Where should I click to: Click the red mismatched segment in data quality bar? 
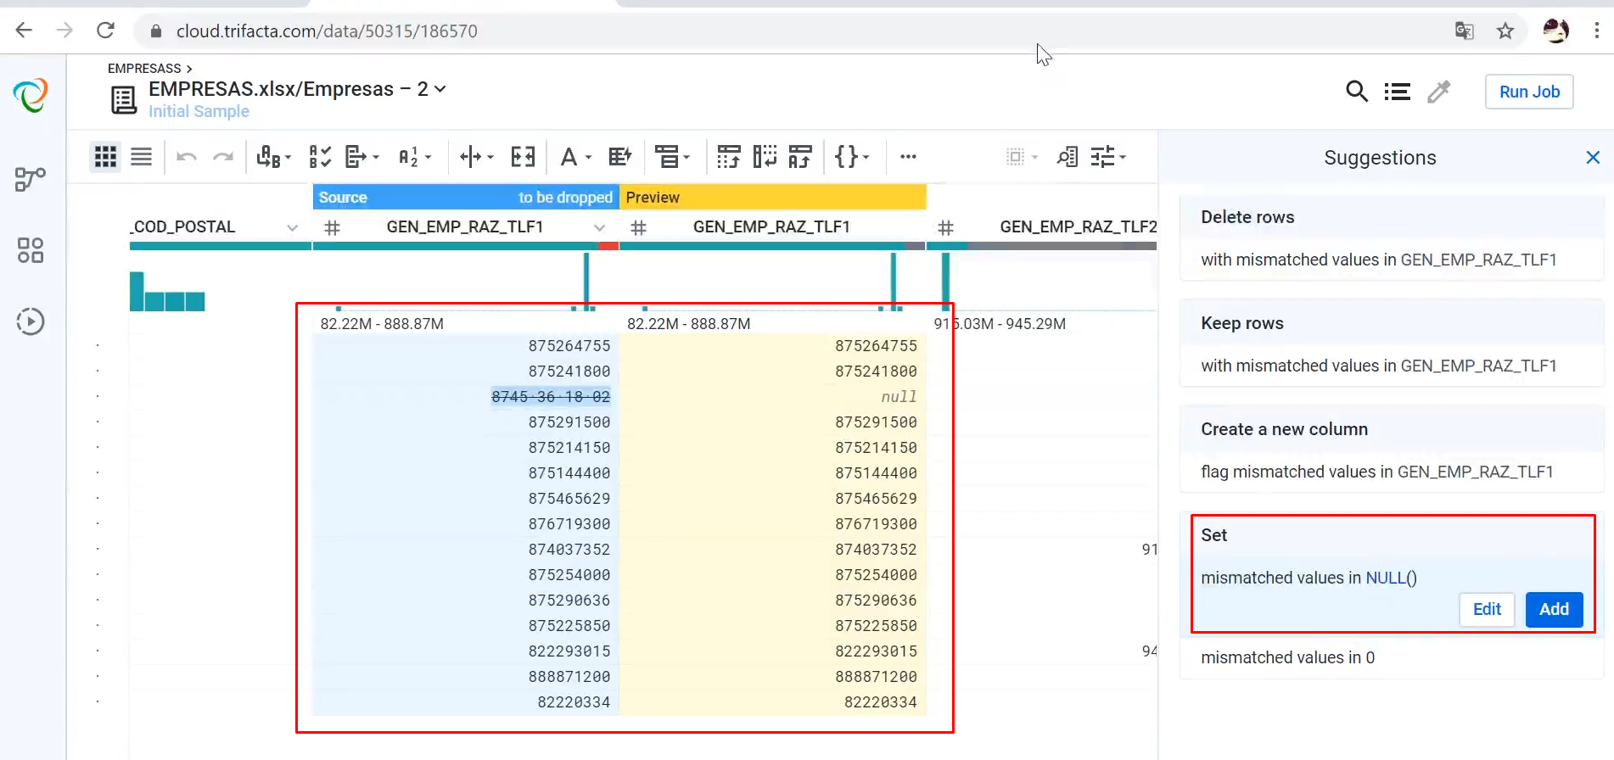pyautogui.click(x=608, y=246)
